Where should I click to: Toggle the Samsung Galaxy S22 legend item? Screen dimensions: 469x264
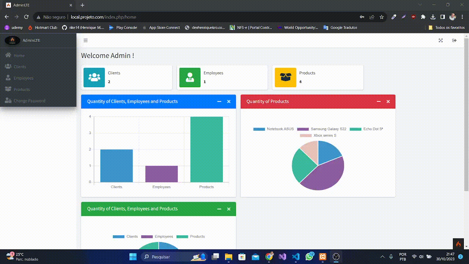click(x=322, y=129)
